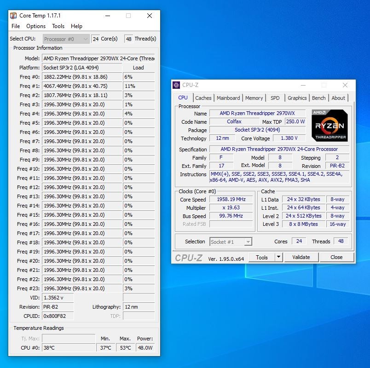
Task: Expand the Socket #1 selection dropdown
Action: point(231,242)
